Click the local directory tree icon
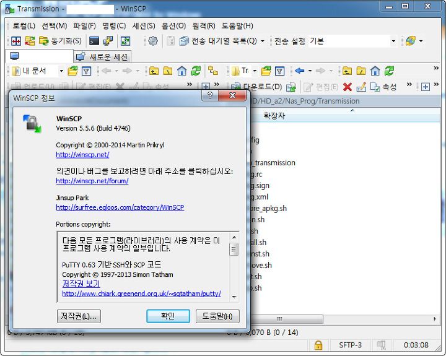This screenshot has width=446, height=356. (x=213, y=71)
